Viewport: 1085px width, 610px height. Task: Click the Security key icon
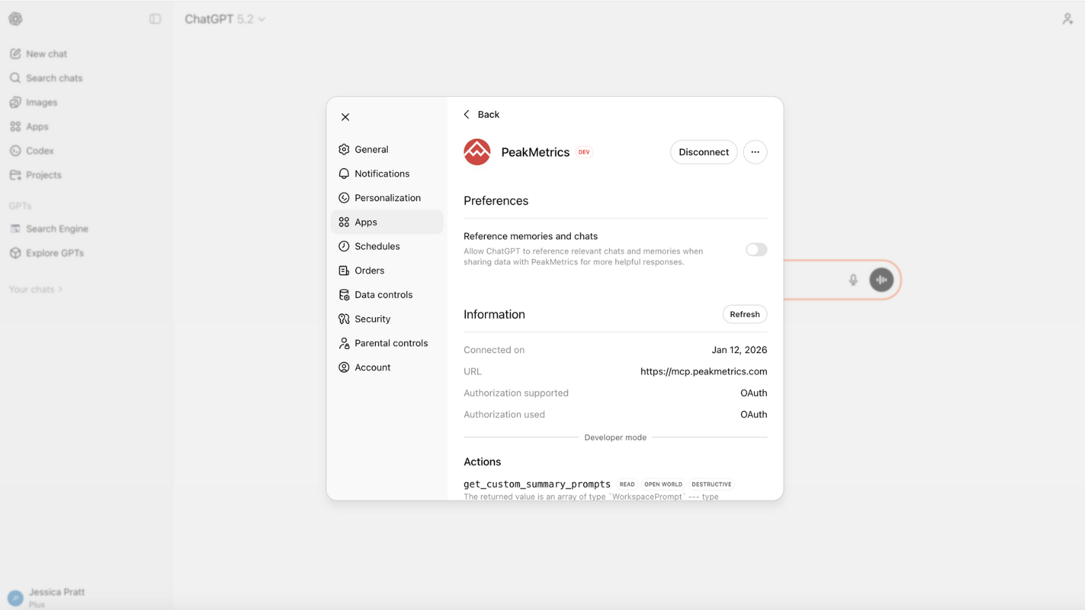(x=344, y=319)
